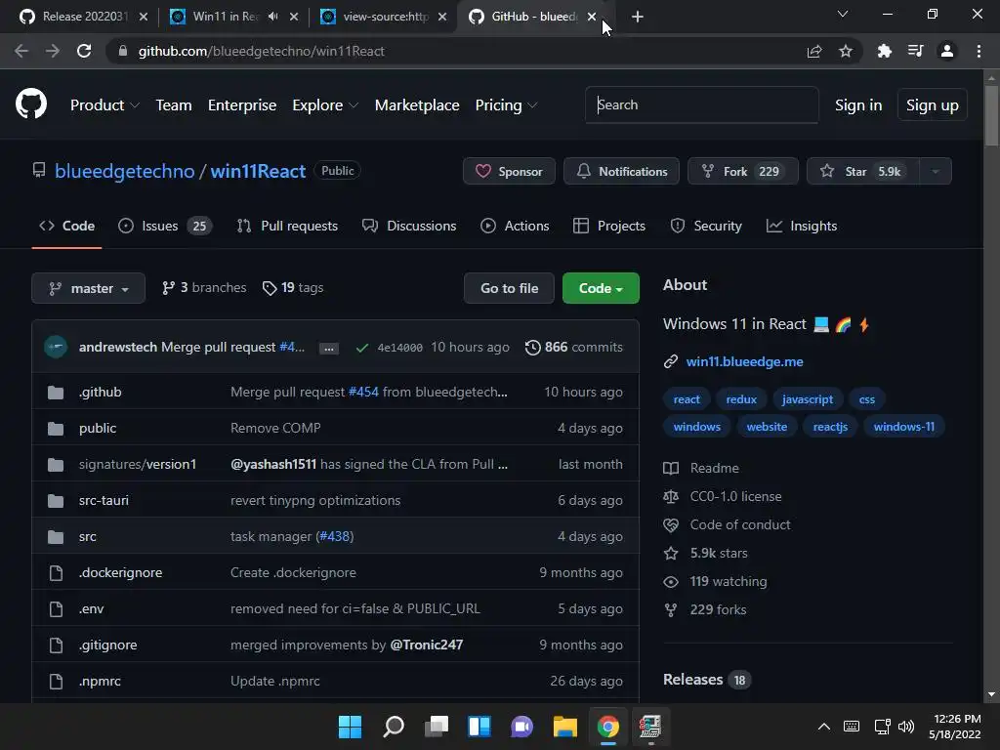This screenshot has height=750, width=1000.
Task: Open the .dockerignore file
Action: [x=120, y=572]
